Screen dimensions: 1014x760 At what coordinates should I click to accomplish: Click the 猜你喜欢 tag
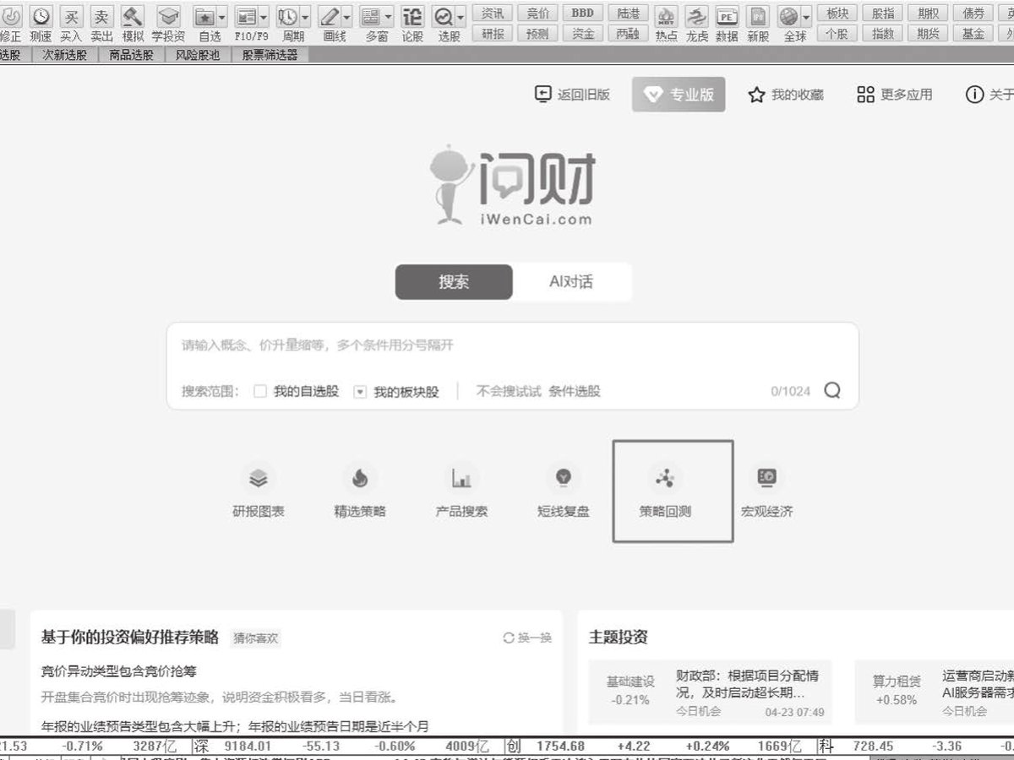[x=256, y=638]
